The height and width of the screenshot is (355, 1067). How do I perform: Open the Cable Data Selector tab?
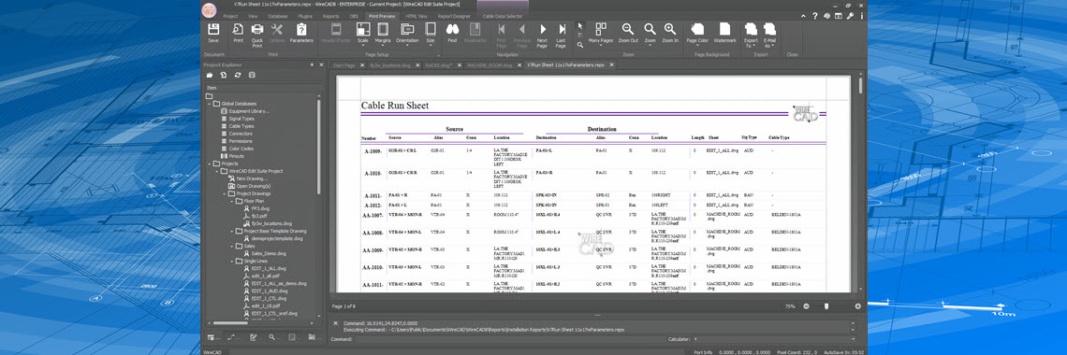503,15
